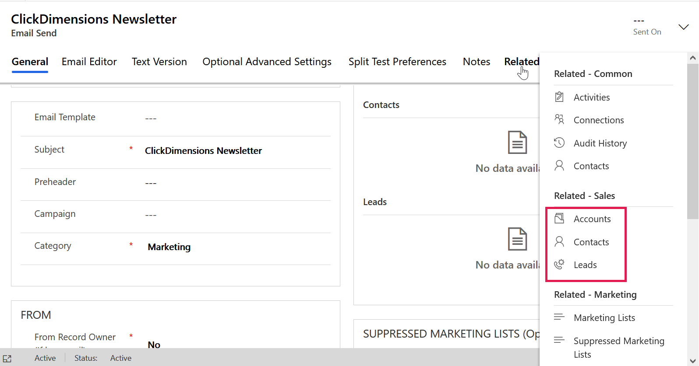Open Suppressed Marketing Lists entry
The height and width of the screenshot is (366, 699).
[x=619, y=347]
